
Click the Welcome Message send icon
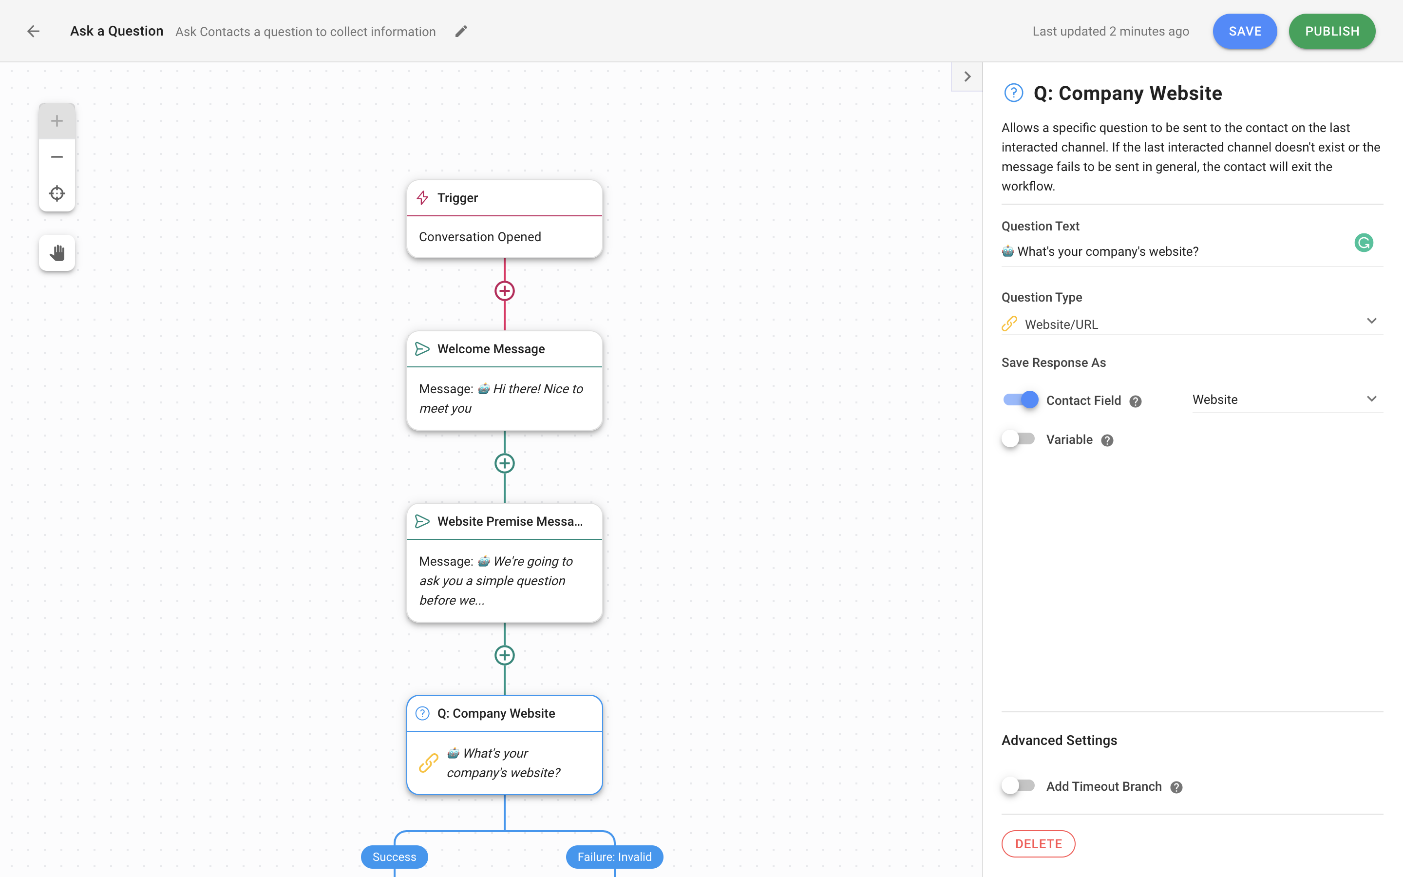(x=421, y=348)
